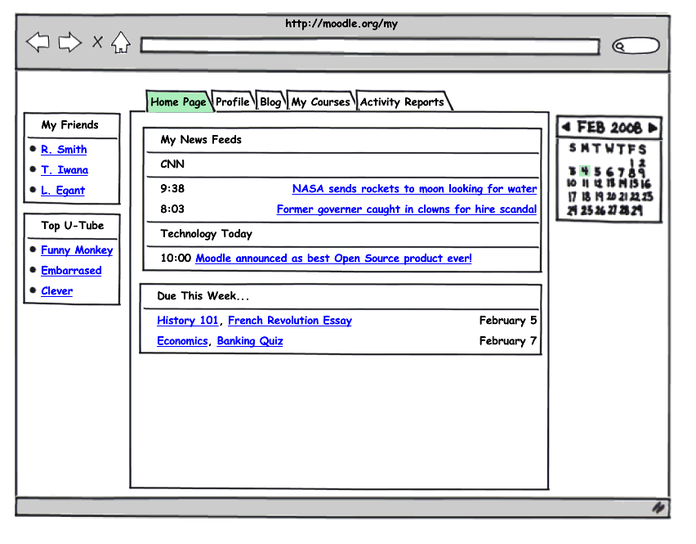Click the Top U-Tube block heading
Screen dimensions: 696x544
point(73,226)
